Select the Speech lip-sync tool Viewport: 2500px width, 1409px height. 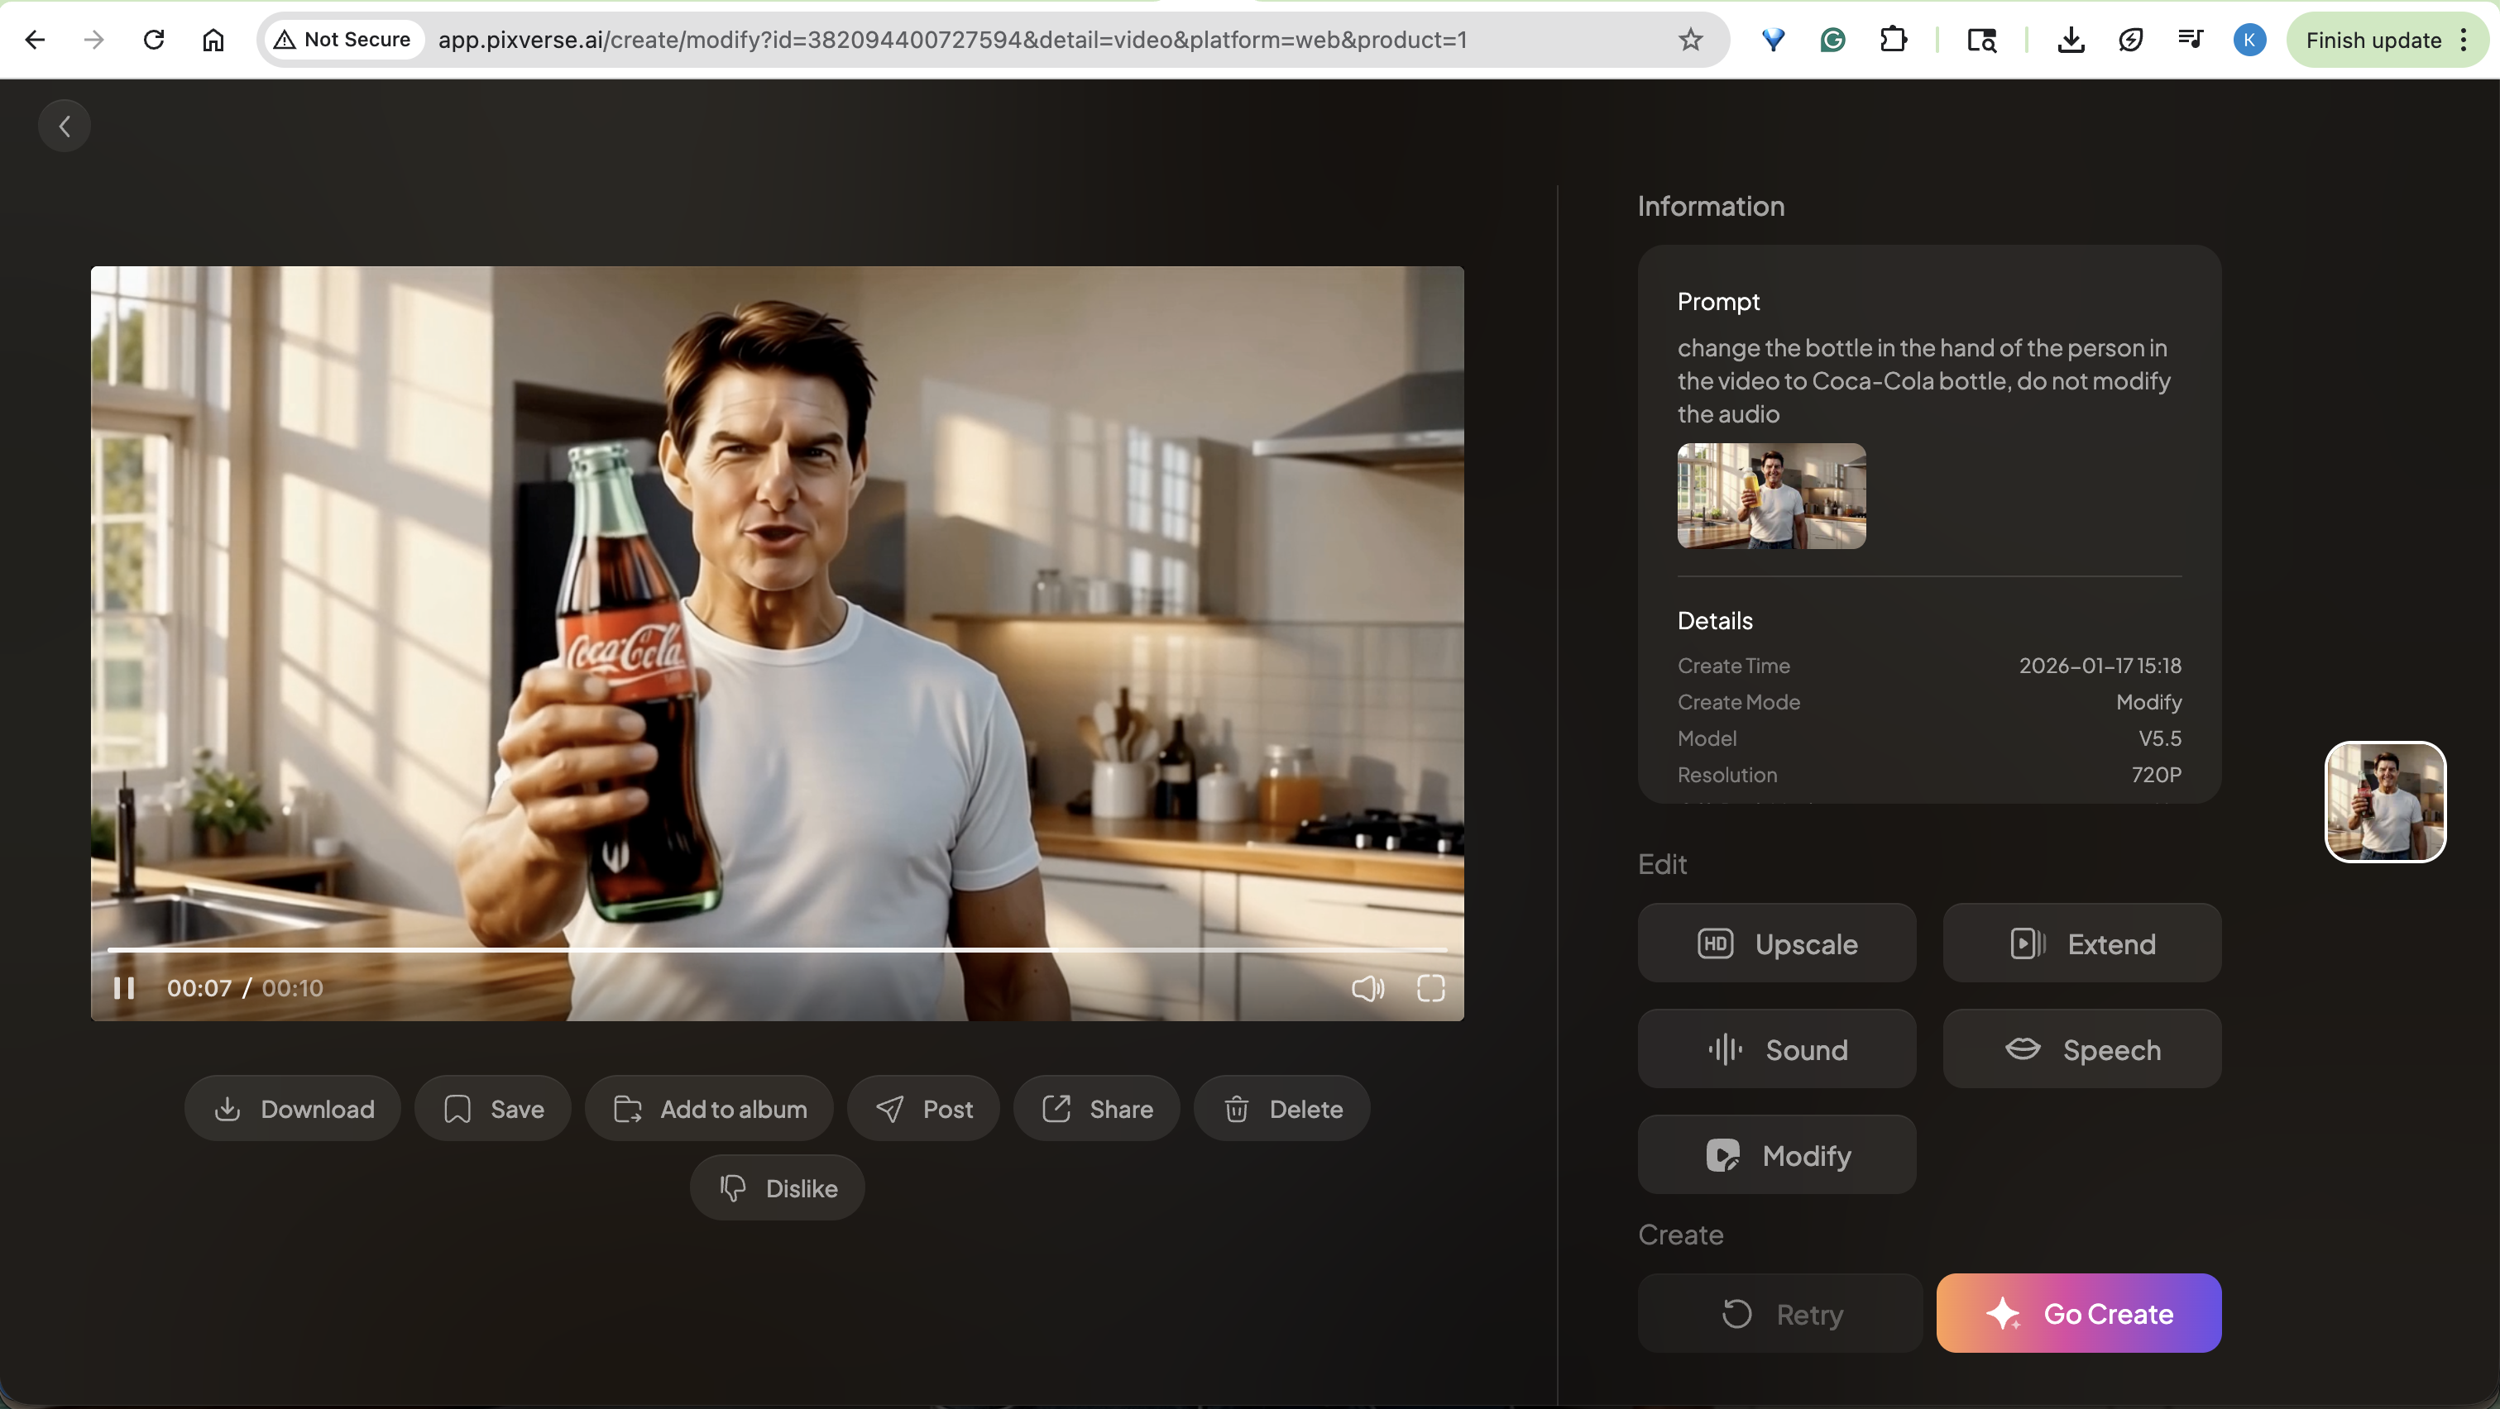coord(2081,1049)
